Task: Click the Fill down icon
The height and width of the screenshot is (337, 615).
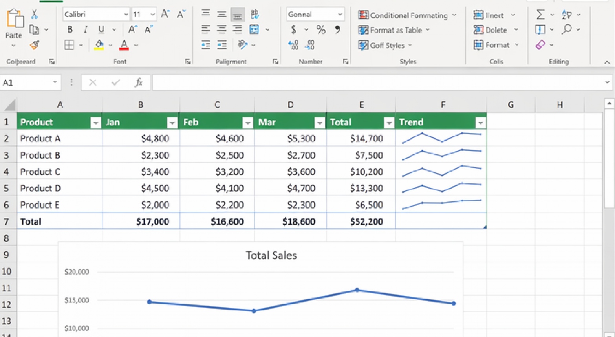Action: click(x=540, y=29)
